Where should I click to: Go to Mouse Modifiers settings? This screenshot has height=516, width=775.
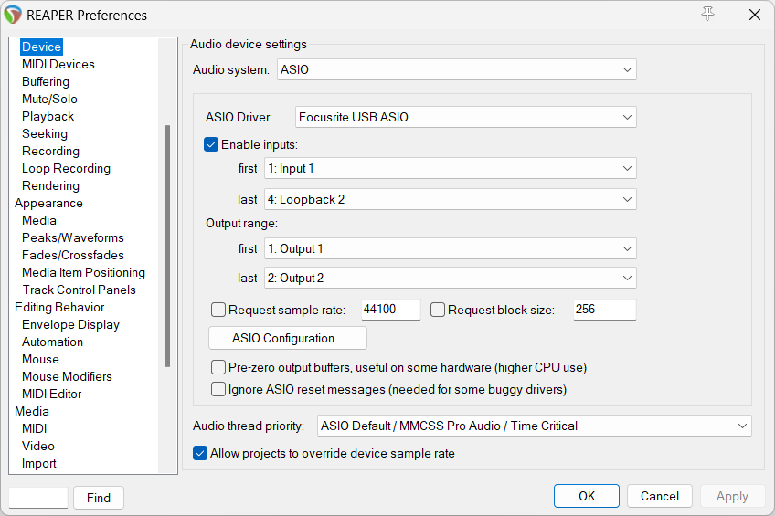pos(67,376)
